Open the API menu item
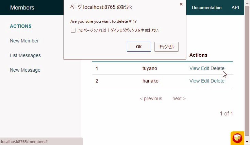Image resolution: width=250 pixels, height=145 pixels. (x=235, y=7)
